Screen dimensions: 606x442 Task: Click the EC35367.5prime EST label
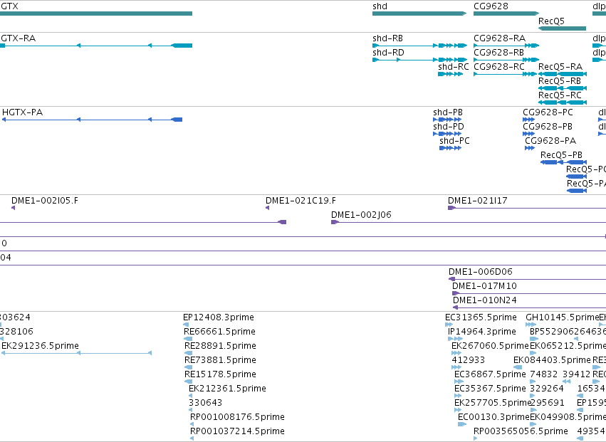click(490, 389)
